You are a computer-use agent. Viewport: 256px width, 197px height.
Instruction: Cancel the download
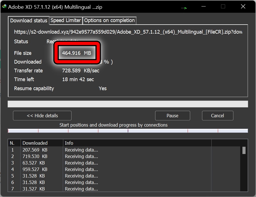pos(218,116)
